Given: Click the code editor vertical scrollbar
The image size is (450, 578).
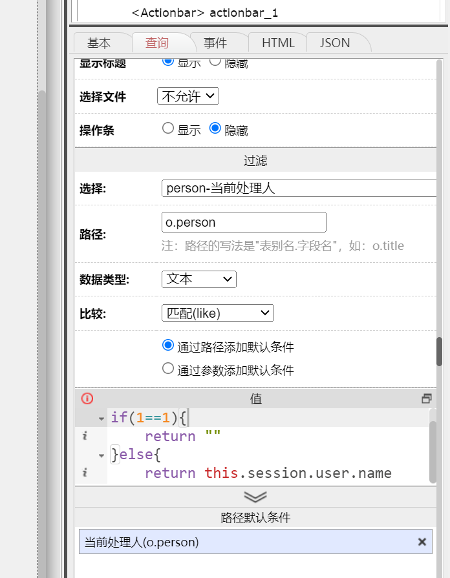Looking at the screenshot, I should point(433,446).
